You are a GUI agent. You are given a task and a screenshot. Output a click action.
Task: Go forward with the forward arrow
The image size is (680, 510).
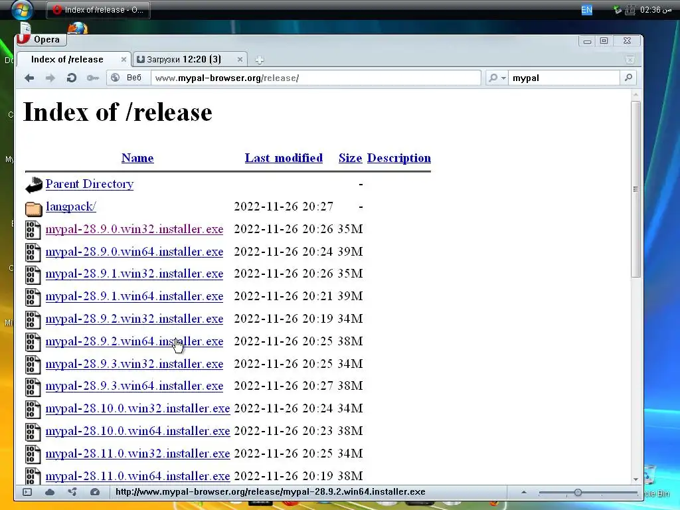click(x=50, y=78)
